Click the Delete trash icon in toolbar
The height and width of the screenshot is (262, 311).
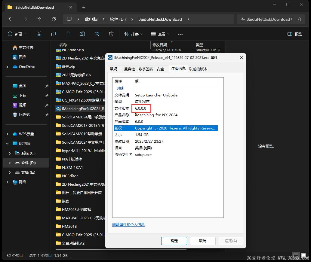111,34
